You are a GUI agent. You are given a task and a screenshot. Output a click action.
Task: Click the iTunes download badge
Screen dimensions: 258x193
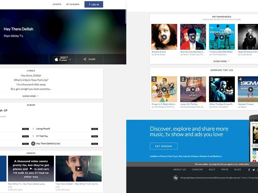tap(61, 59)
